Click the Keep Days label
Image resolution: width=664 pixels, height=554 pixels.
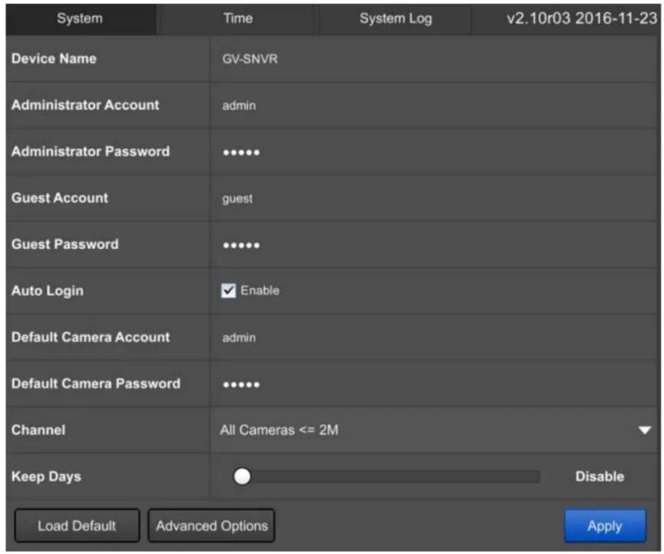[46, 477]
